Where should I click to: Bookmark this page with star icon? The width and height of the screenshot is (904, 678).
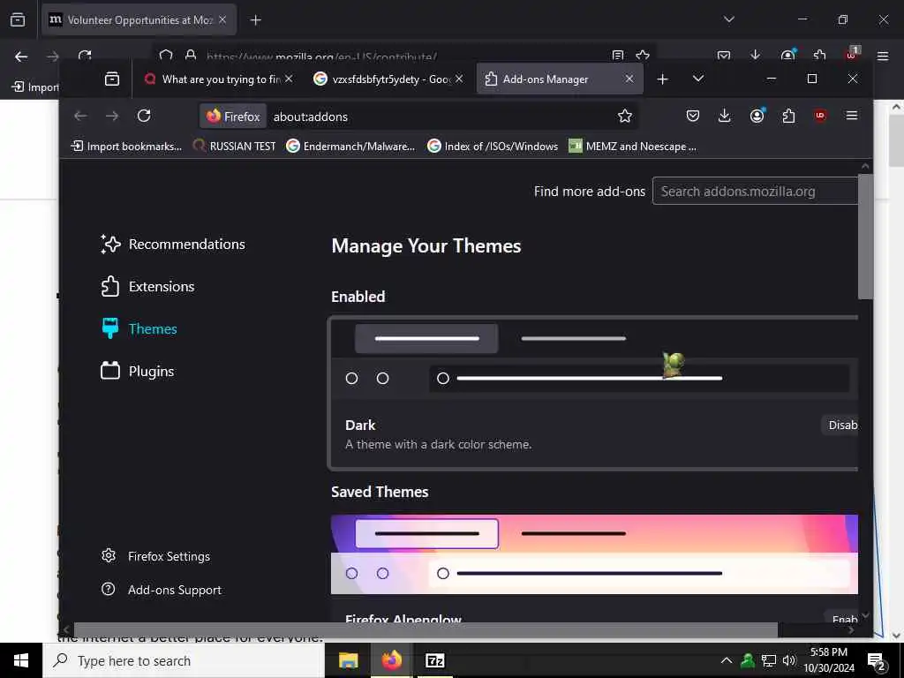tap(625, 116)
